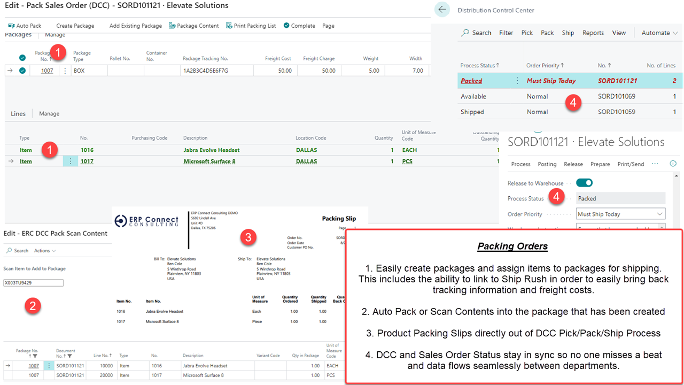Click Package Type cell BOX
Screen dimensions: 684x385
pos(89,71)
